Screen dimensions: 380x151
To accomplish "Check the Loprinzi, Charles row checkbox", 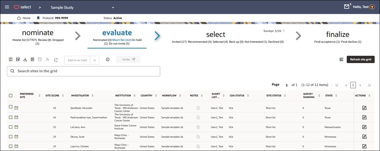I will 10,146.
